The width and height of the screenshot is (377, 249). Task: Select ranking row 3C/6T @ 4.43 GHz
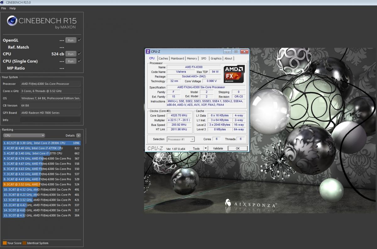tap(41, 179)
